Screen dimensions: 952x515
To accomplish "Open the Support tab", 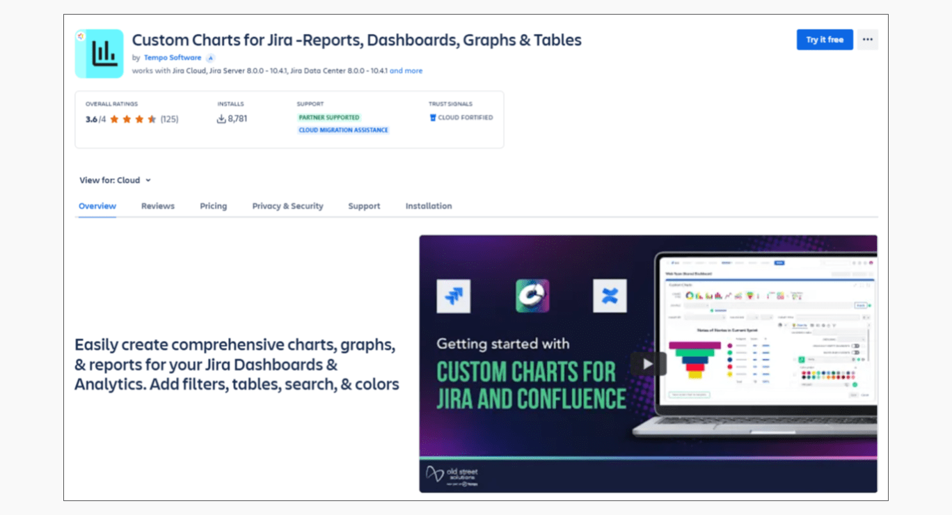I will tap(364, 206).
